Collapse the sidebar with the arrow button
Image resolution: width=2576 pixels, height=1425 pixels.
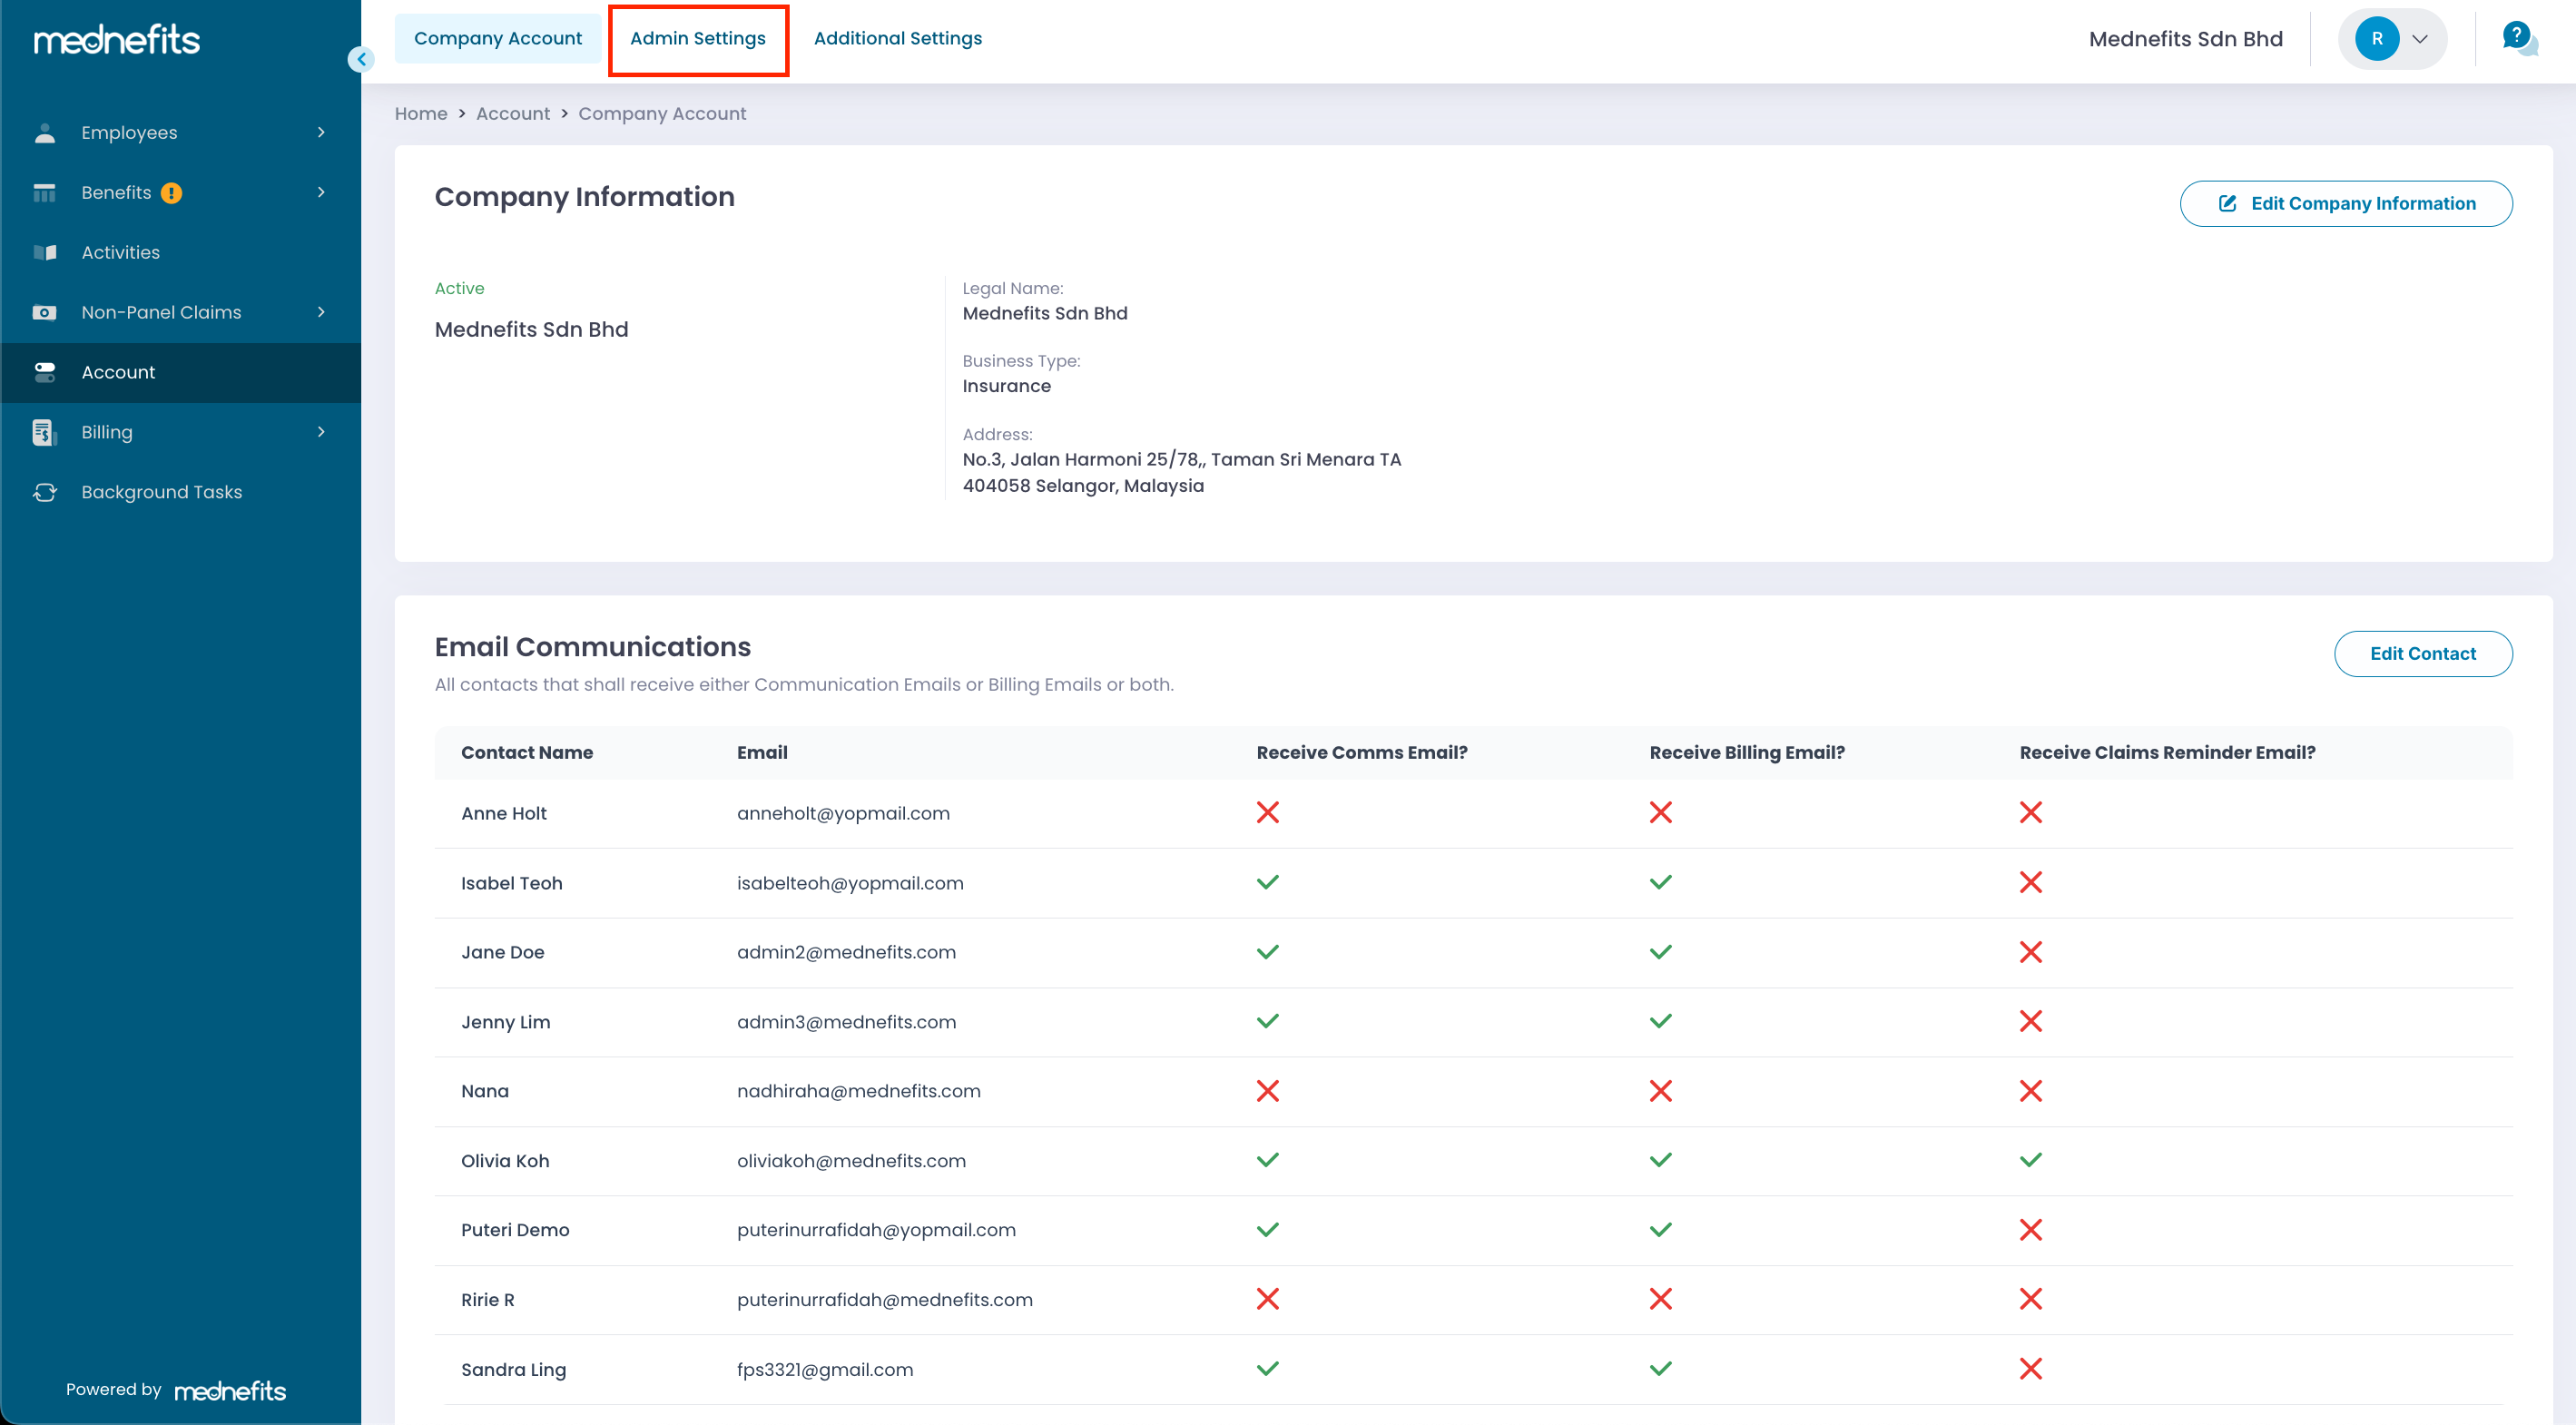coord(361,60)
